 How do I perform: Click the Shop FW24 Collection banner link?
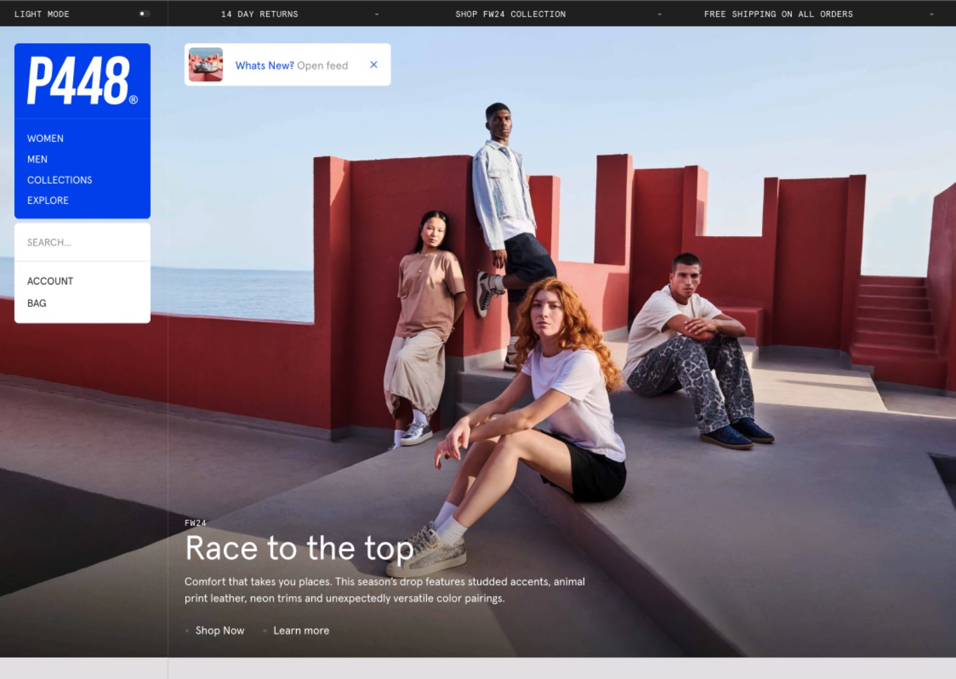pyautogui.click(x=511, y=14)
